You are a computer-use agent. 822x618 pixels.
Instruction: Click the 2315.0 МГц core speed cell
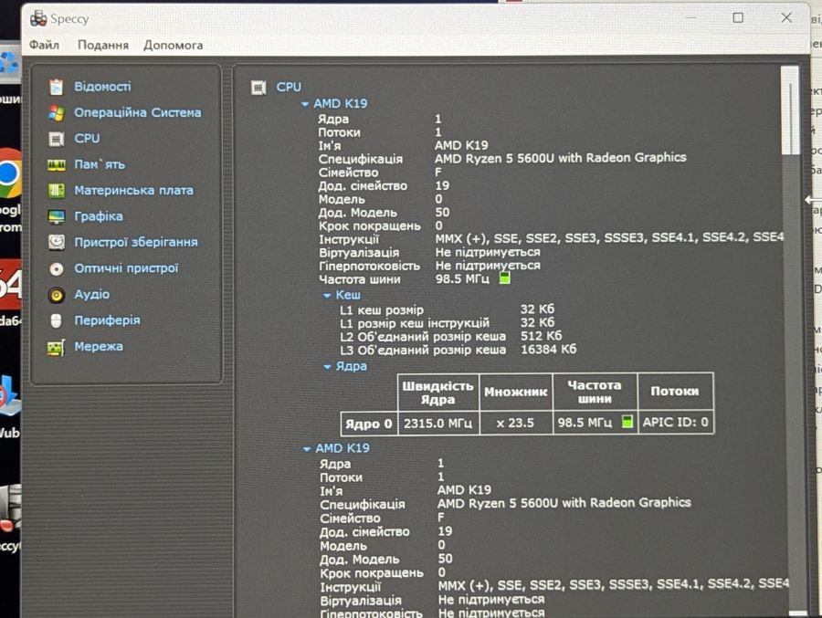pos(438,423)
